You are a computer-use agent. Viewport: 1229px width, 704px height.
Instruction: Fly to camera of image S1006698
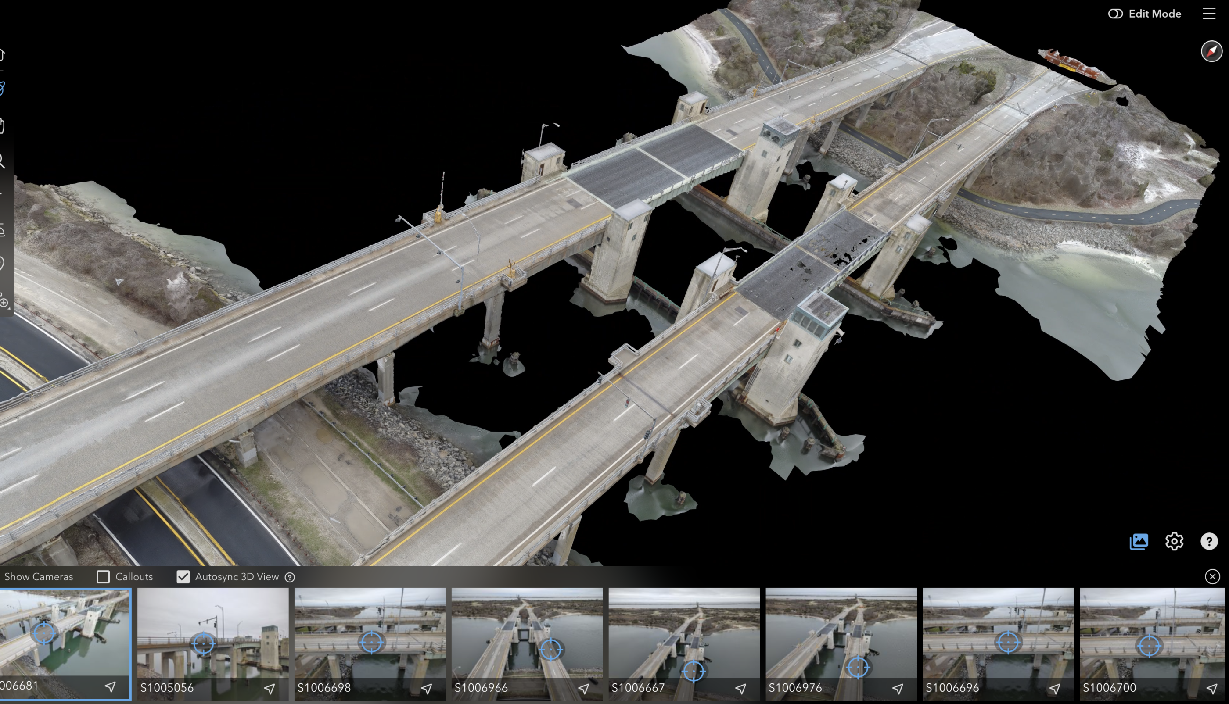coord(426,688)
